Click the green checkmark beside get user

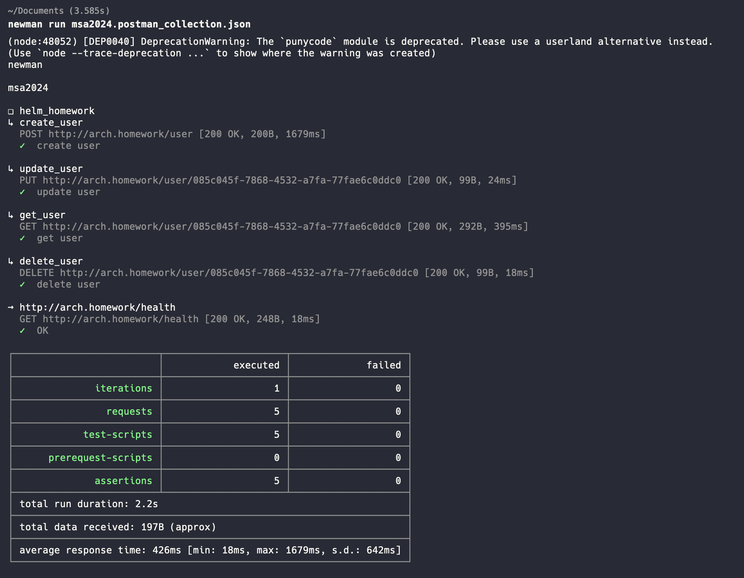22,238
